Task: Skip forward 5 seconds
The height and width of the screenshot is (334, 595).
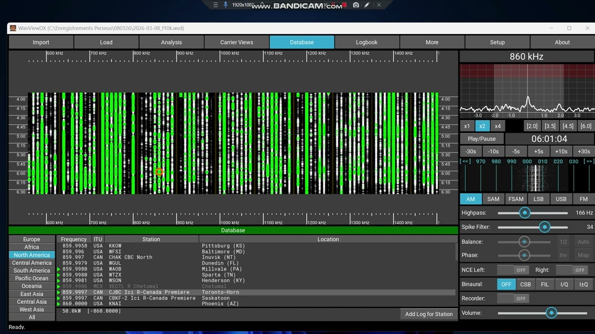Action: 538,151
